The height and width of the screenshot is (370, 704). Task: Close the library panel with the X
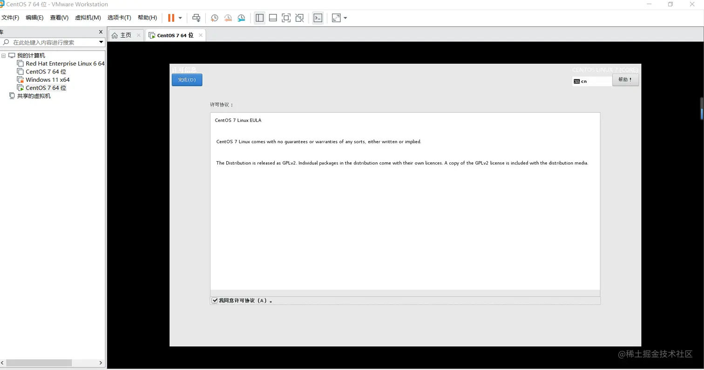click(101, 32)
